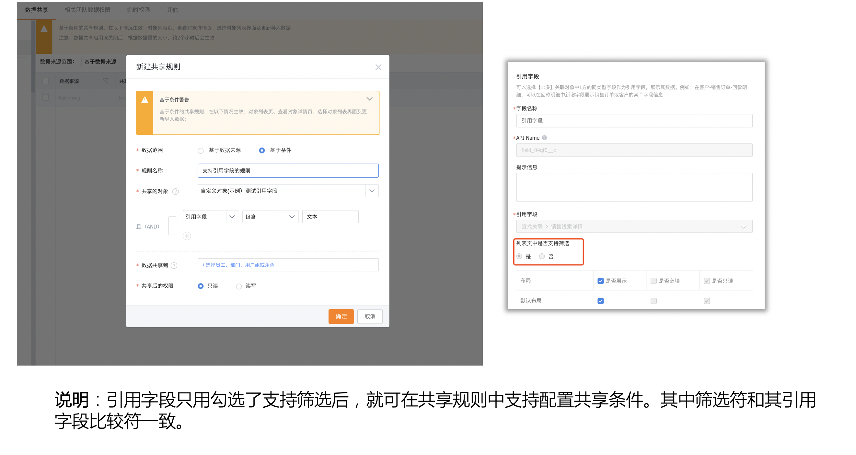856x455 pixels.
Task: Select 否 for 列表页中是否支持筛选
Action: click(542, 256)
